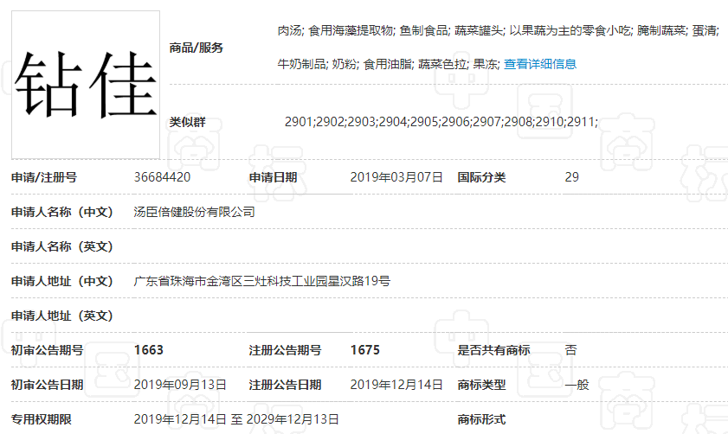Click the 商标形式 label
The height and width of the screenshot is (434, 728).
click(481, 419)
